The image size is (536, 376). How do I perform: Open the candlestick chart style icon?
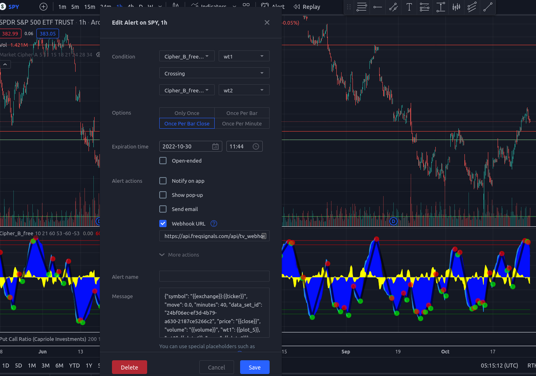[x=175, y=6]
